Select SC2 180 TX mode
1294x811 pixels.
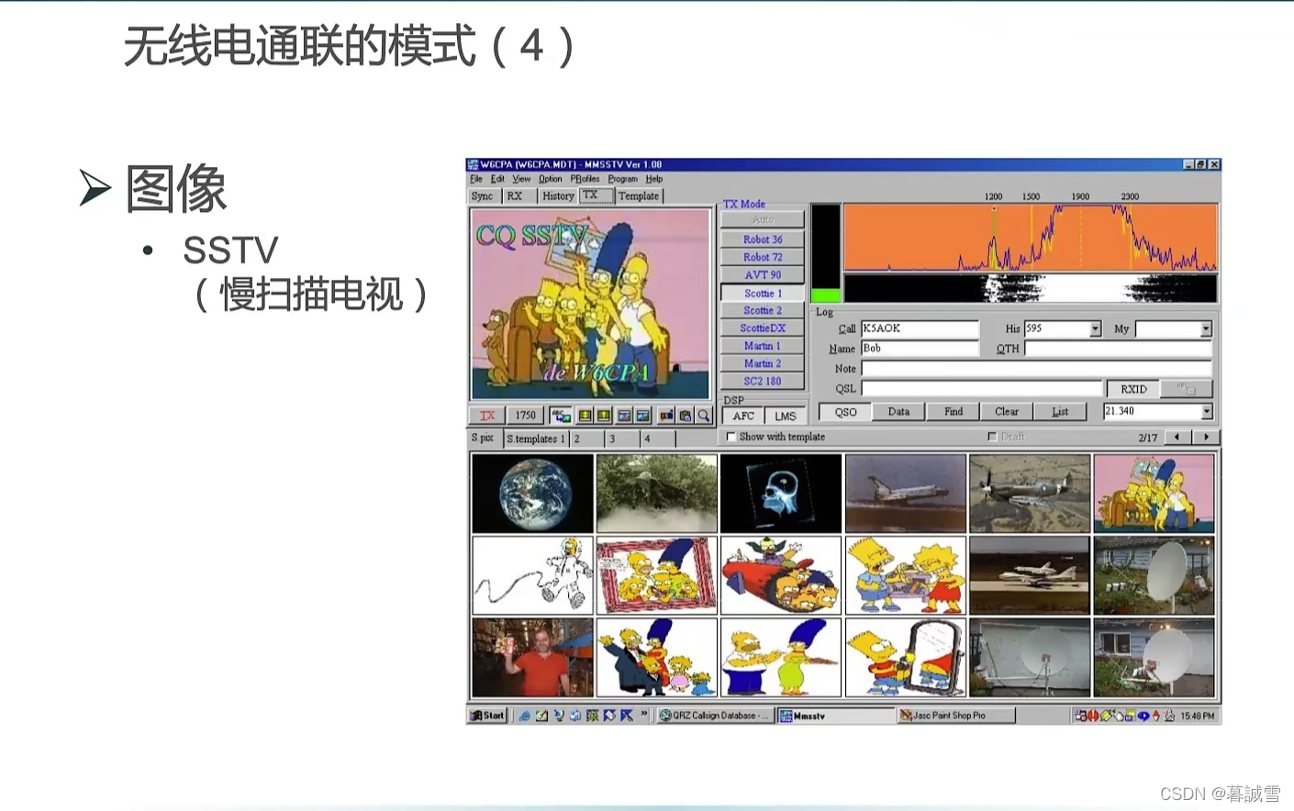click(x=763, y=381)
